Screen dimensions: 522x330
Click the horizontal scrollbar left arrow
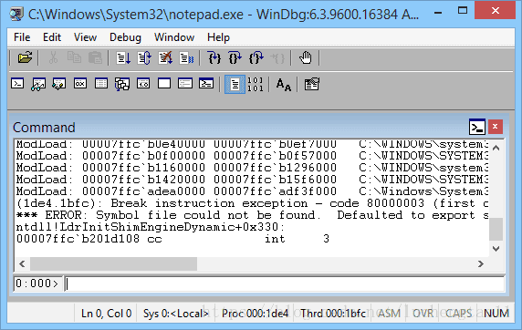click(x=22, y=264)
